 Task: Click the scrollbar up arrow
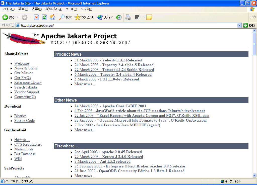[x=254, y=31]
